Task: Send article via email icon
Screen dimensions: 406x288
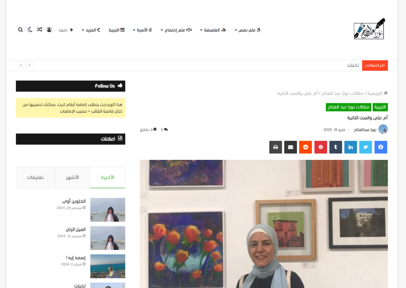Action: click(x=291, y=147)
